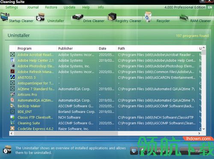This screenshot has width=214, height=159.
Task: Open the Drive Cleaner hard disk icon
Action: [x=78, y=18]
